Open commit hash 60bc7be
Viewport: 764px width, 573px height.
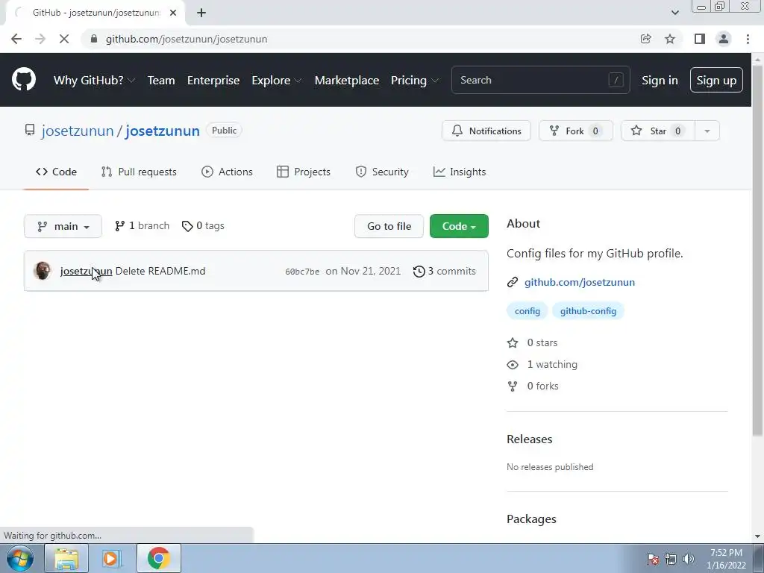point(302,272)
